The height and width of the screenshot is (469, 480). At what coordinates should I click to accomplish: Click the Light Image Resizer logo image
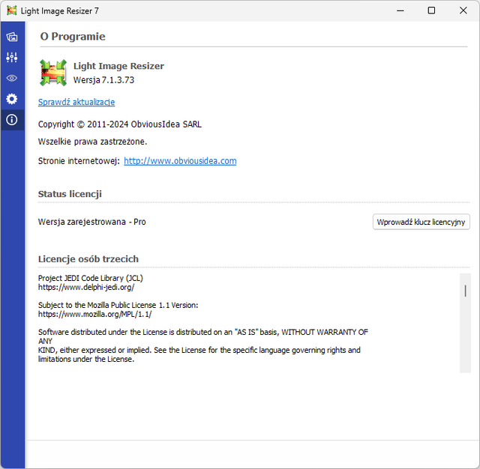pos(53,73)
